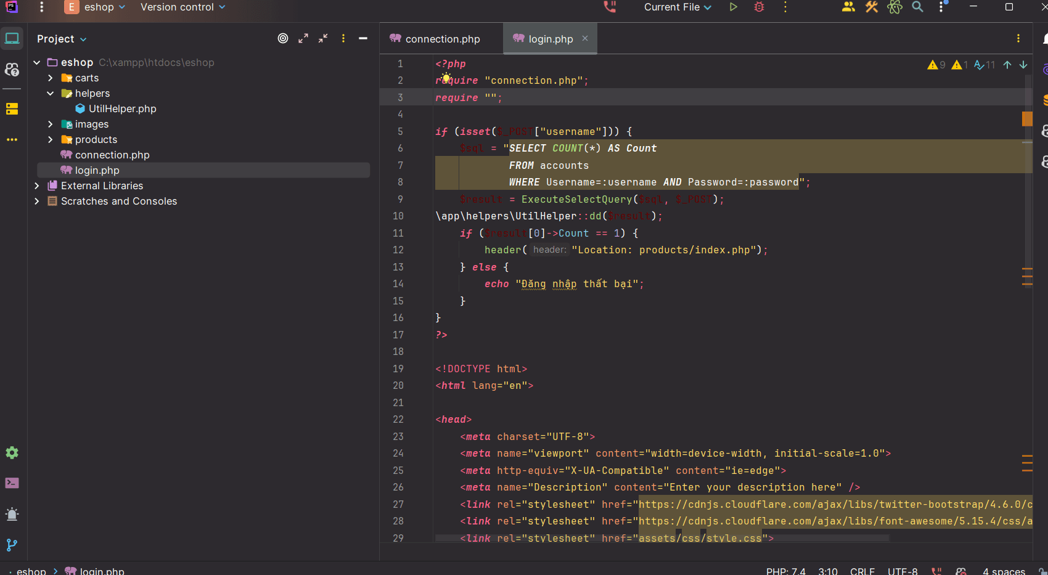Open the Current File run configuration dropdown
This screenshot has width=1048, height=575.
[678, 7]
